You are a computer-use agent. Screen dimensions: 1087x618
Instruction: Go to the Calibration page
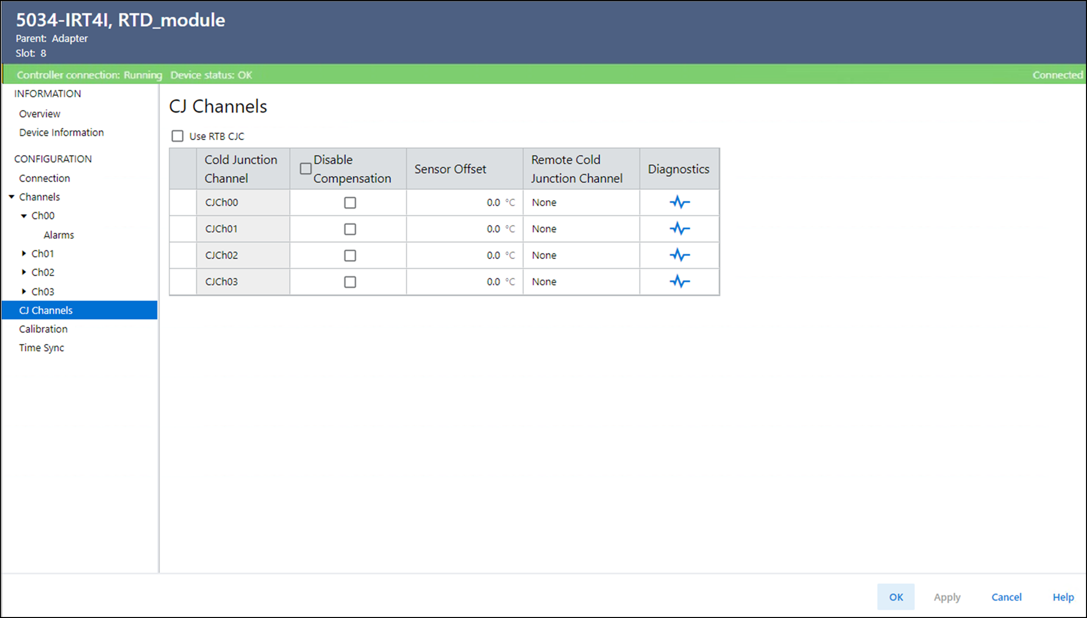click(x=43, y=329)
